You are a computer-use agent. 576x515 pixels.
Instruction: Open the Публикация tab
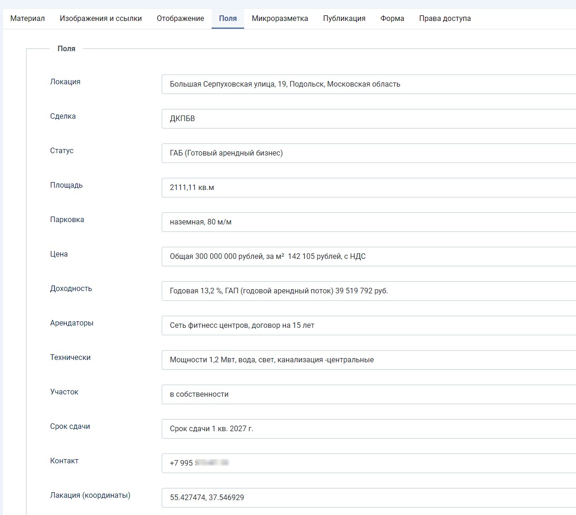click(344, 19)
